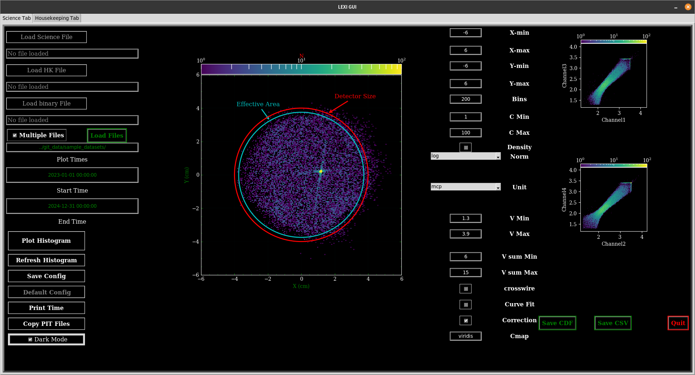Edit the X-min value field

click(x=465, y=33)
